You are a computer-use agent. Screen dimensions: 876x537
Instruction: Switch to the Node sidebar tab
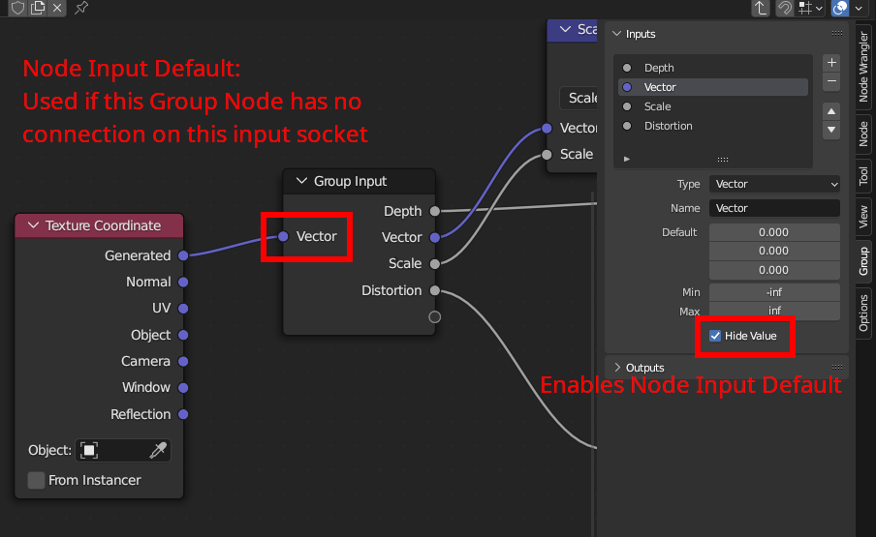(x=863, y=134)
